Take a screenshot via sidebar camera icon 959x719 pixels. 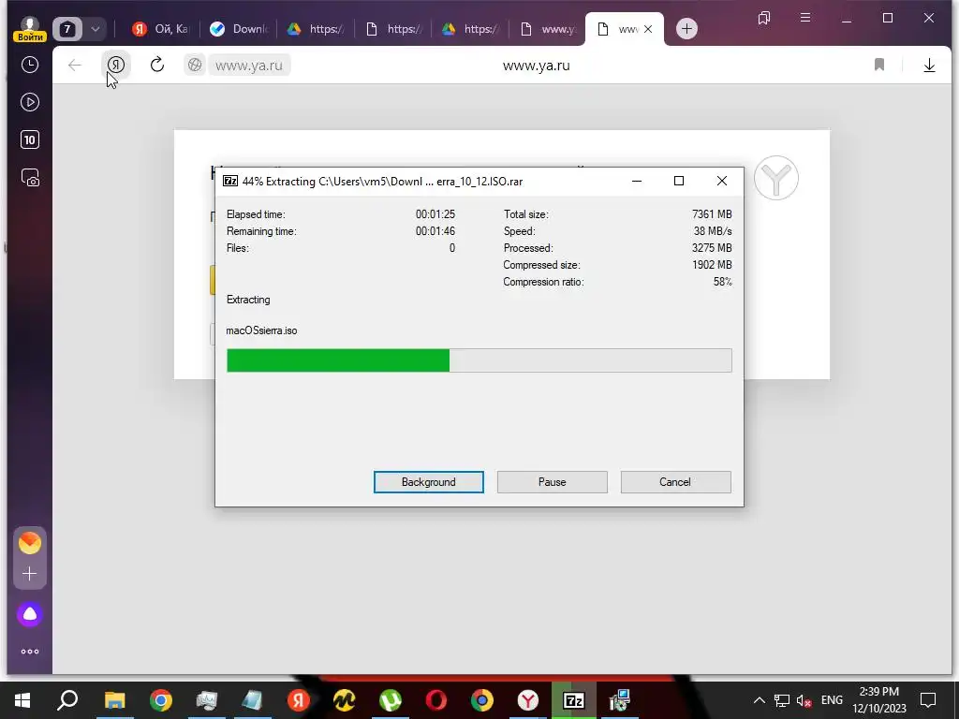coord(30,178)
